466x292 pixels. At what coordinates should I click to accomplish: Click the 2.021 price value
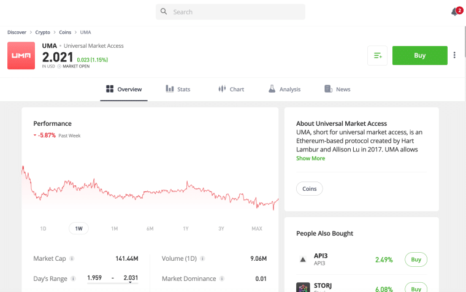point(58,57)
